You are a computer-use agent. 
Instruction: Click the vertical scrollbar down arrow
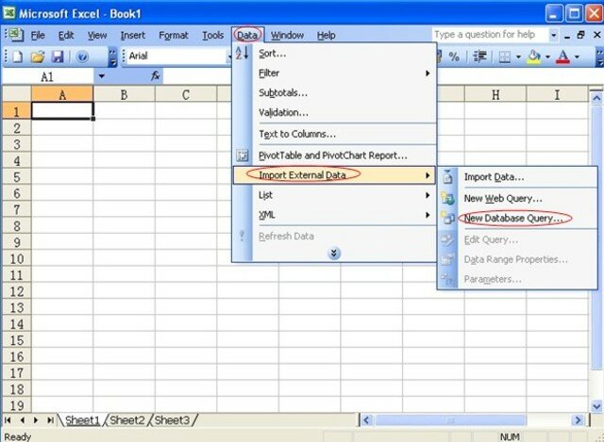(596, 406)
